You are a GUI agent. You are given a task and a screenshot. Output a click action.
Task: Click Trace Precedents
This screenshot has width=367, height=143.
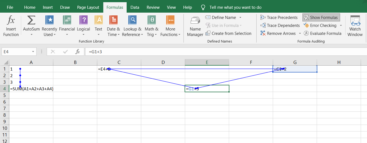click(279, 18)
